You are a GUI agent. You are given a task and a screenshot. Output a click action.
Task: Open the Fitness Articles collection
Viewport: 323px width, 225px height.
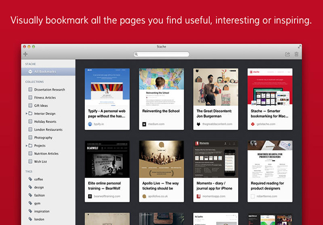coord(48,97)
